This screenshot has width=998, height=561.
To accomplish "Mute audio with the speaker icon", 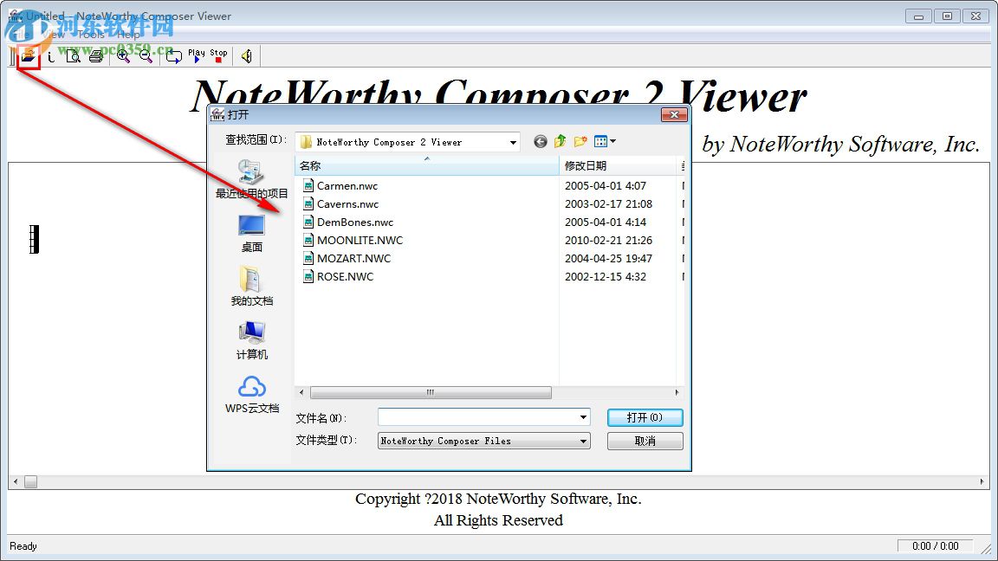I will tap(247, 56).
